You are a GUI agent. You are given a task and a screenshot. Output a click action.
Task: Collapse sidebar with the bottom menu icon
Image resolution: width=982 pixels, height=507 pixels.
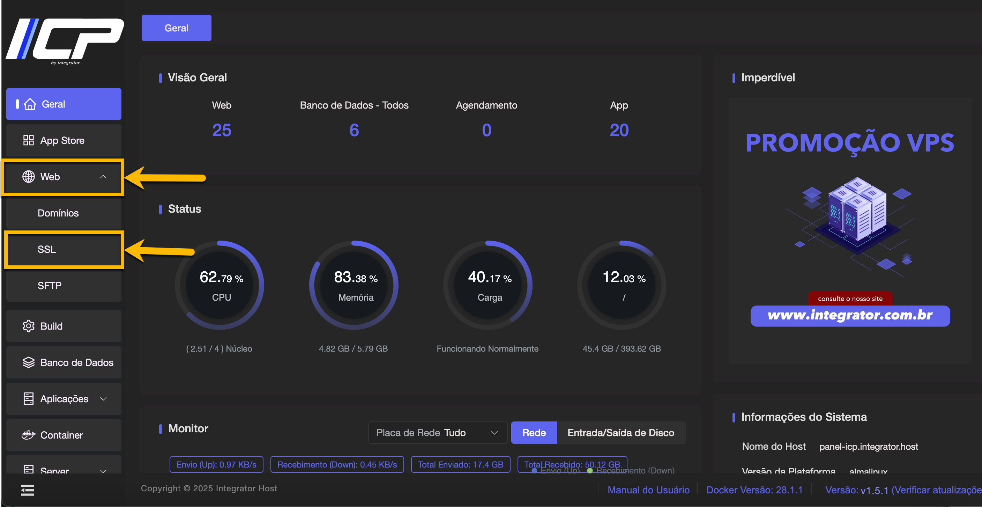tap(28, 490)
